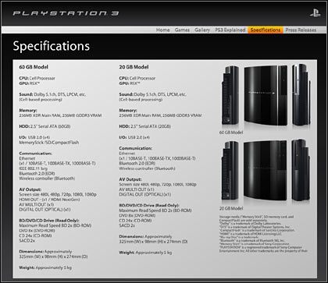328x283 pixels.
Task: Select the highlighted Specifications tab
Action: point(266,30)
